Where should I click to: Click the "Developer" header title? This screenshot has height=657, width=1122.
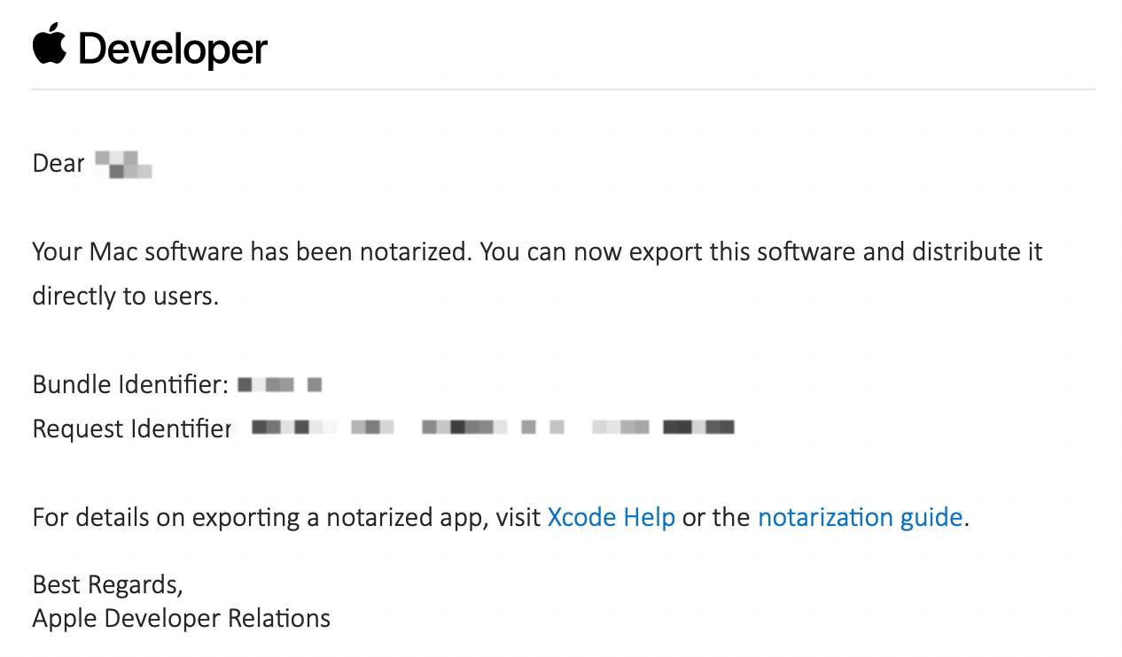click(173, 49)
